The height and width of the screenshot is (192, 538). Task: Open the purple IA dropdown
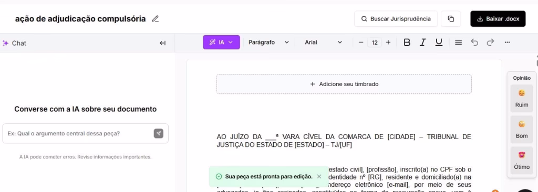[x=221, y=42]
